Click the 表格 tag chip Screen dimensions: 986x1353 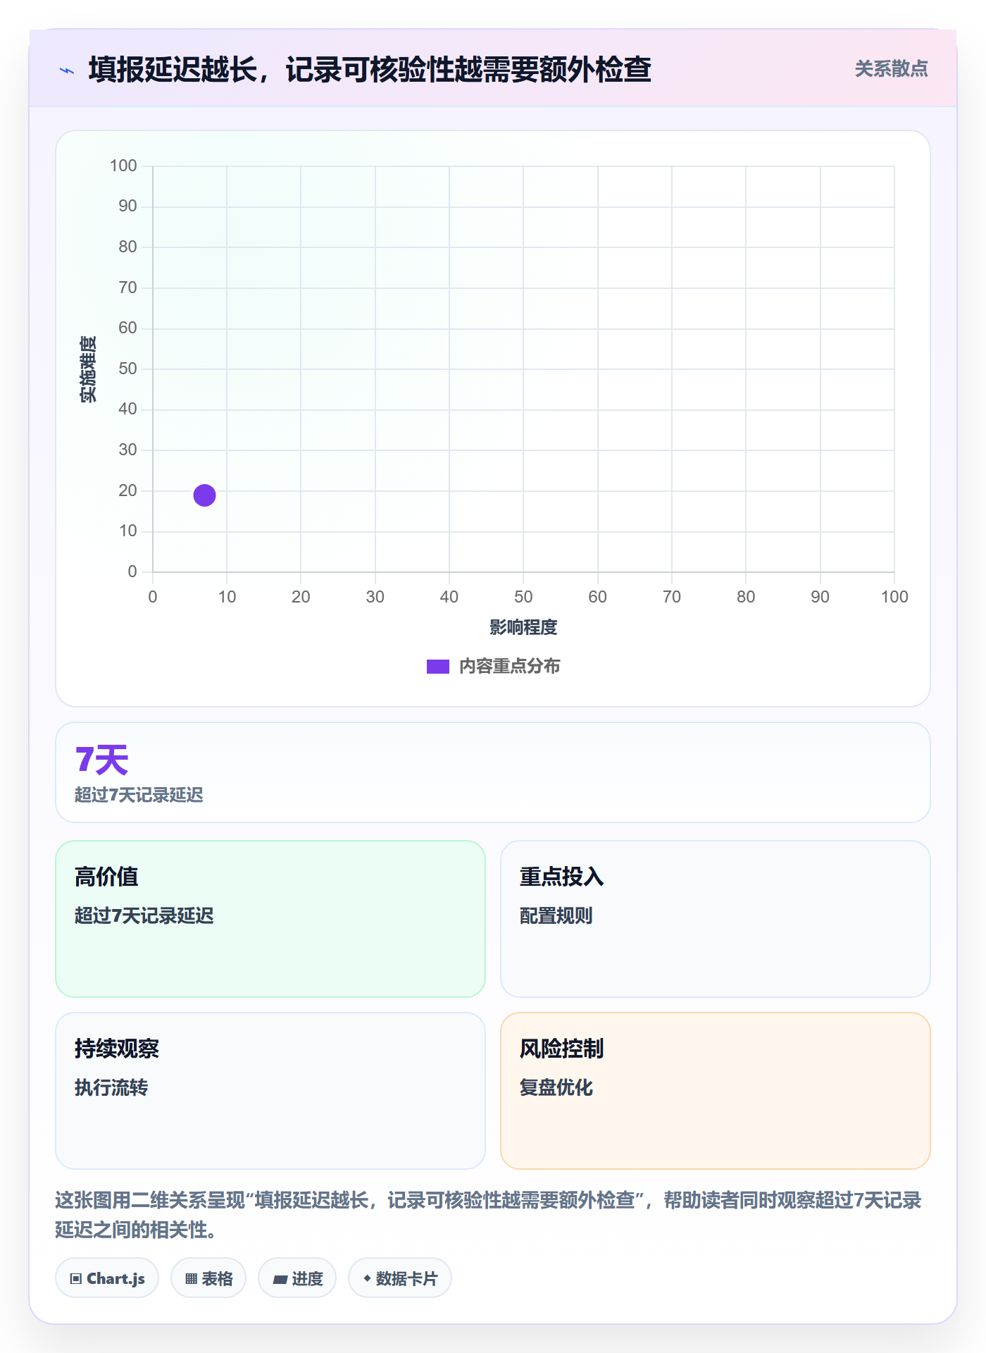pyautogui.click(x=208, y=1278)
